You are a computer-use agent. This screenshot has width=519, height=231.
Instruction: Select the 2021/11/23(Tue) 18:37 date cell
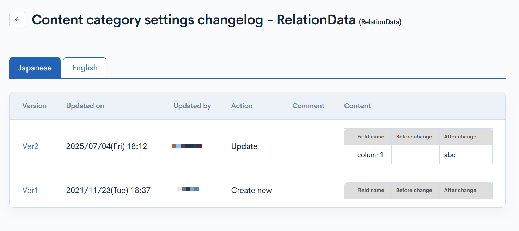108,191
